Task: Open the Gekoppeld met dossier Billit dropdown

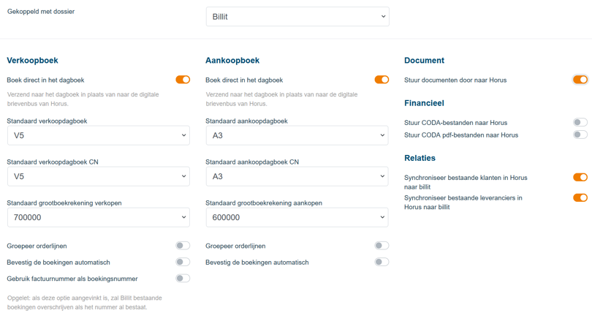Action: [x=297, y=17]
